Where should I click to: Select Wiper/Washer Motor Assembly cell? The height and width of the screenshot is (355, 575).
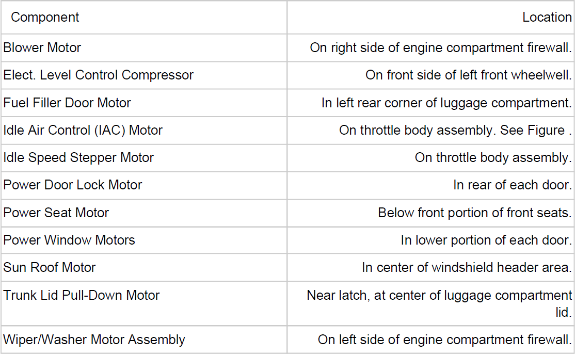pyautogui.click(x=94, y=340)
